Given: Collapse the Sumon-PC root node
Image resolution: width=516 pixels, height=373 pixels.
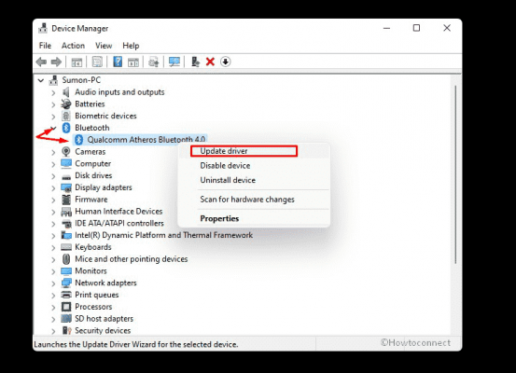Looking at the screenshot, I should coord(41,80).
